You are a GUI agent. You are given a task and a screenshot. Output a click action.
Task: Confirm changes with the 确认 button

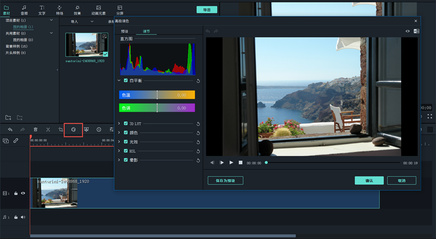(x=369, y=181)
